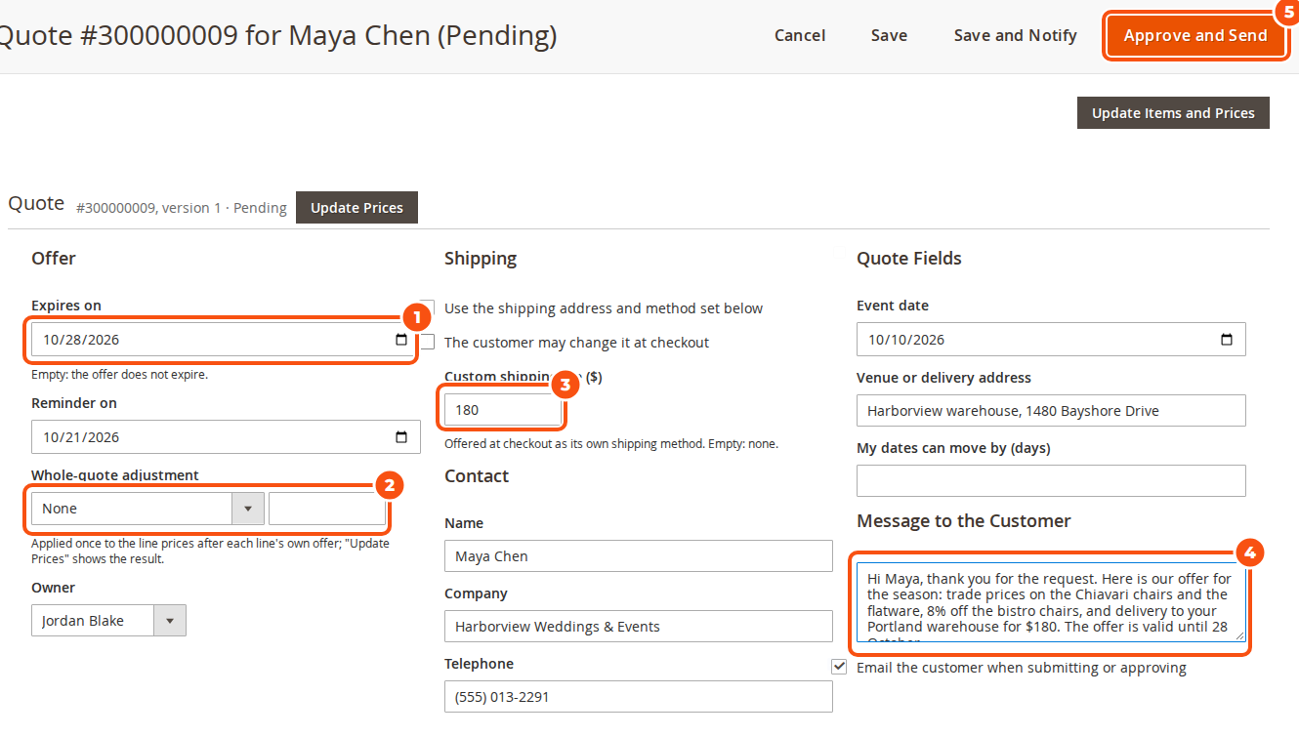
Task: Click the Expires on date value
Action: 80,340
